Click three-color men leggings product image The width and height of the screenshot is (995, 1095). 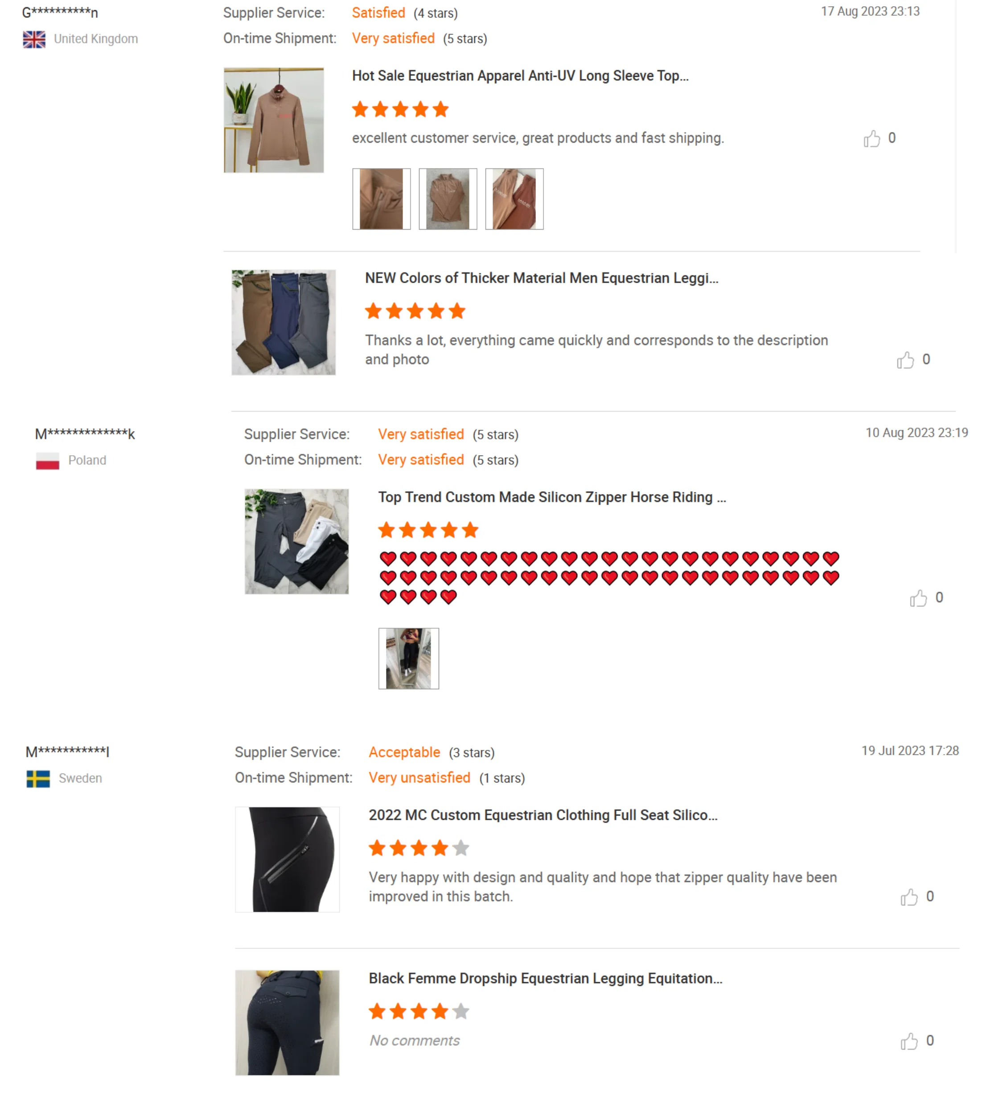(284, 322)
